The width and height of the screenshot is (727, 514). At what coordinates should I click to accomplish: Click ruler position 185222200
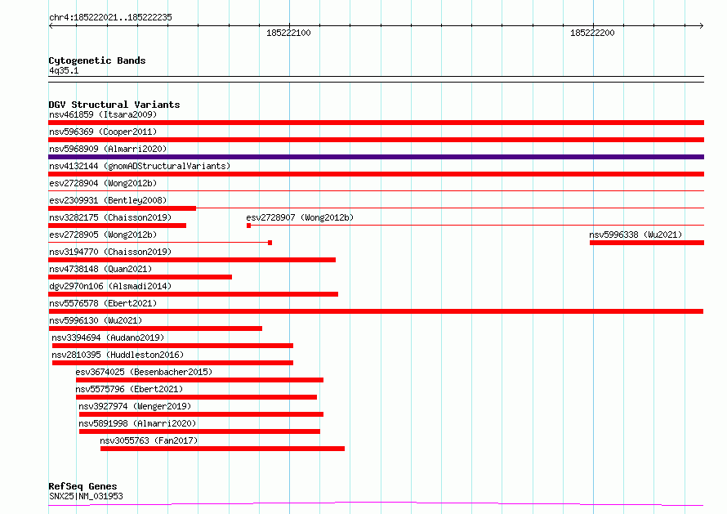click(x=592, y=33)
